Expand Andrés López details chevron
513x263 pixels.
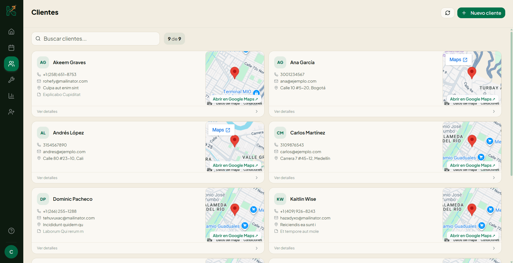coord(256,178)
